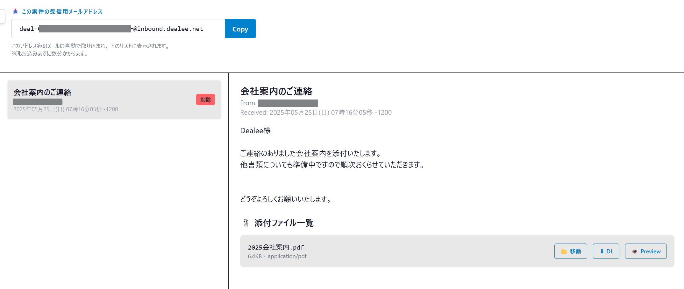This screenshot has height=289, width=684.
Task: Click the Dealee様 greeting line
Action: coord(255,131)
